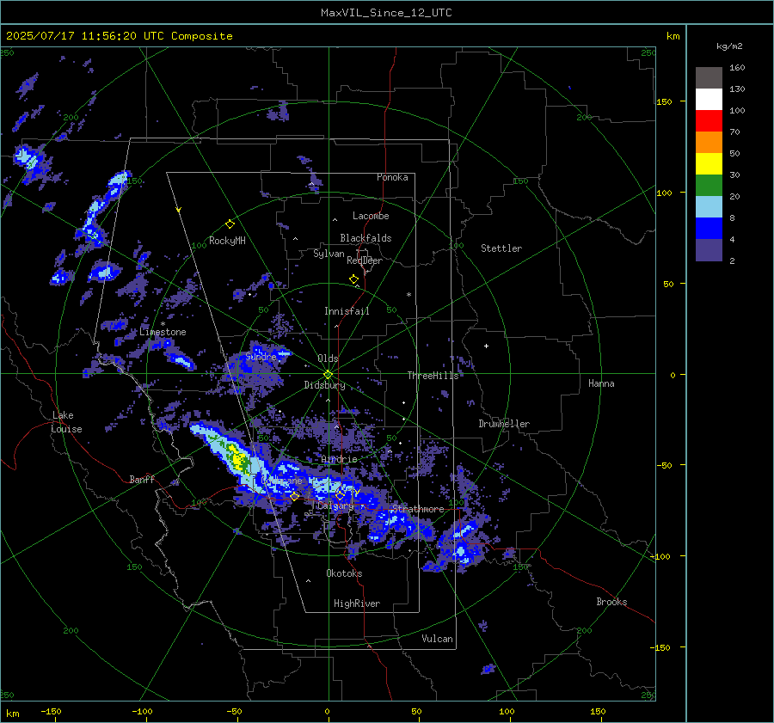The width and height of the screenshot is (774, 723).
Task: Pick the green 20–30 legend swatch
Action: pyautogui.click(x=709, y=186)
